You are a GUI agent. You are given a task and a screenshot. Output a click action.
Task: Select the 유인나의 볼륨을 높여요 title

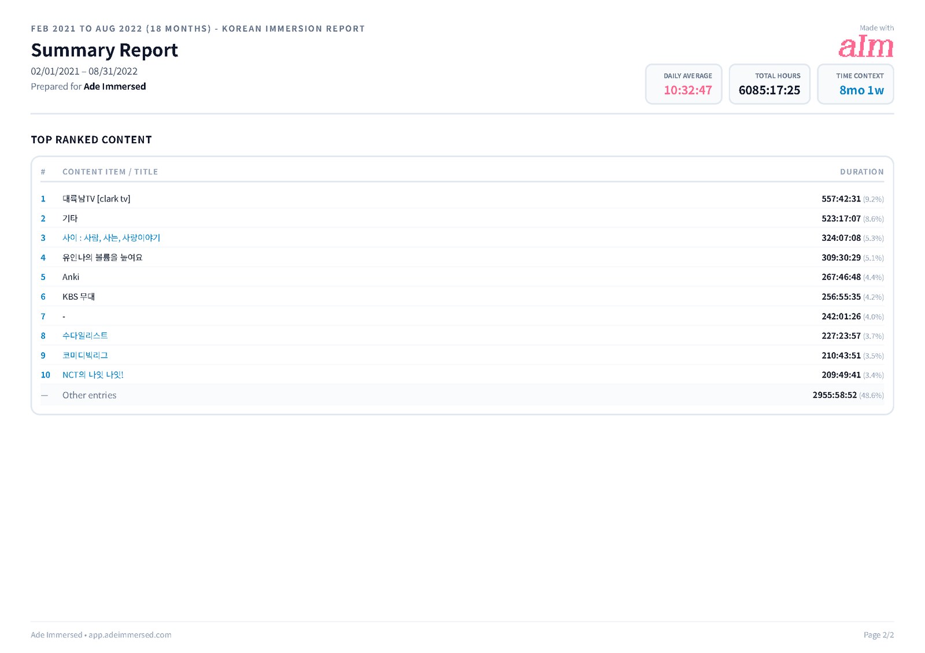tap(102, 258)
